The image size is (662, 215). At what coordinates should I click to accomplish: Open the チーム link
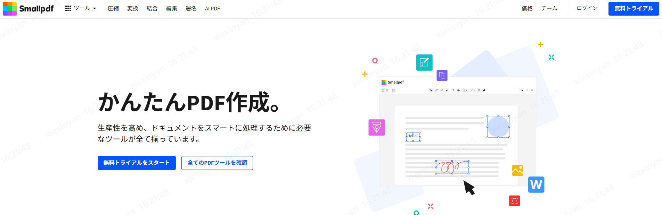[549, 8]
